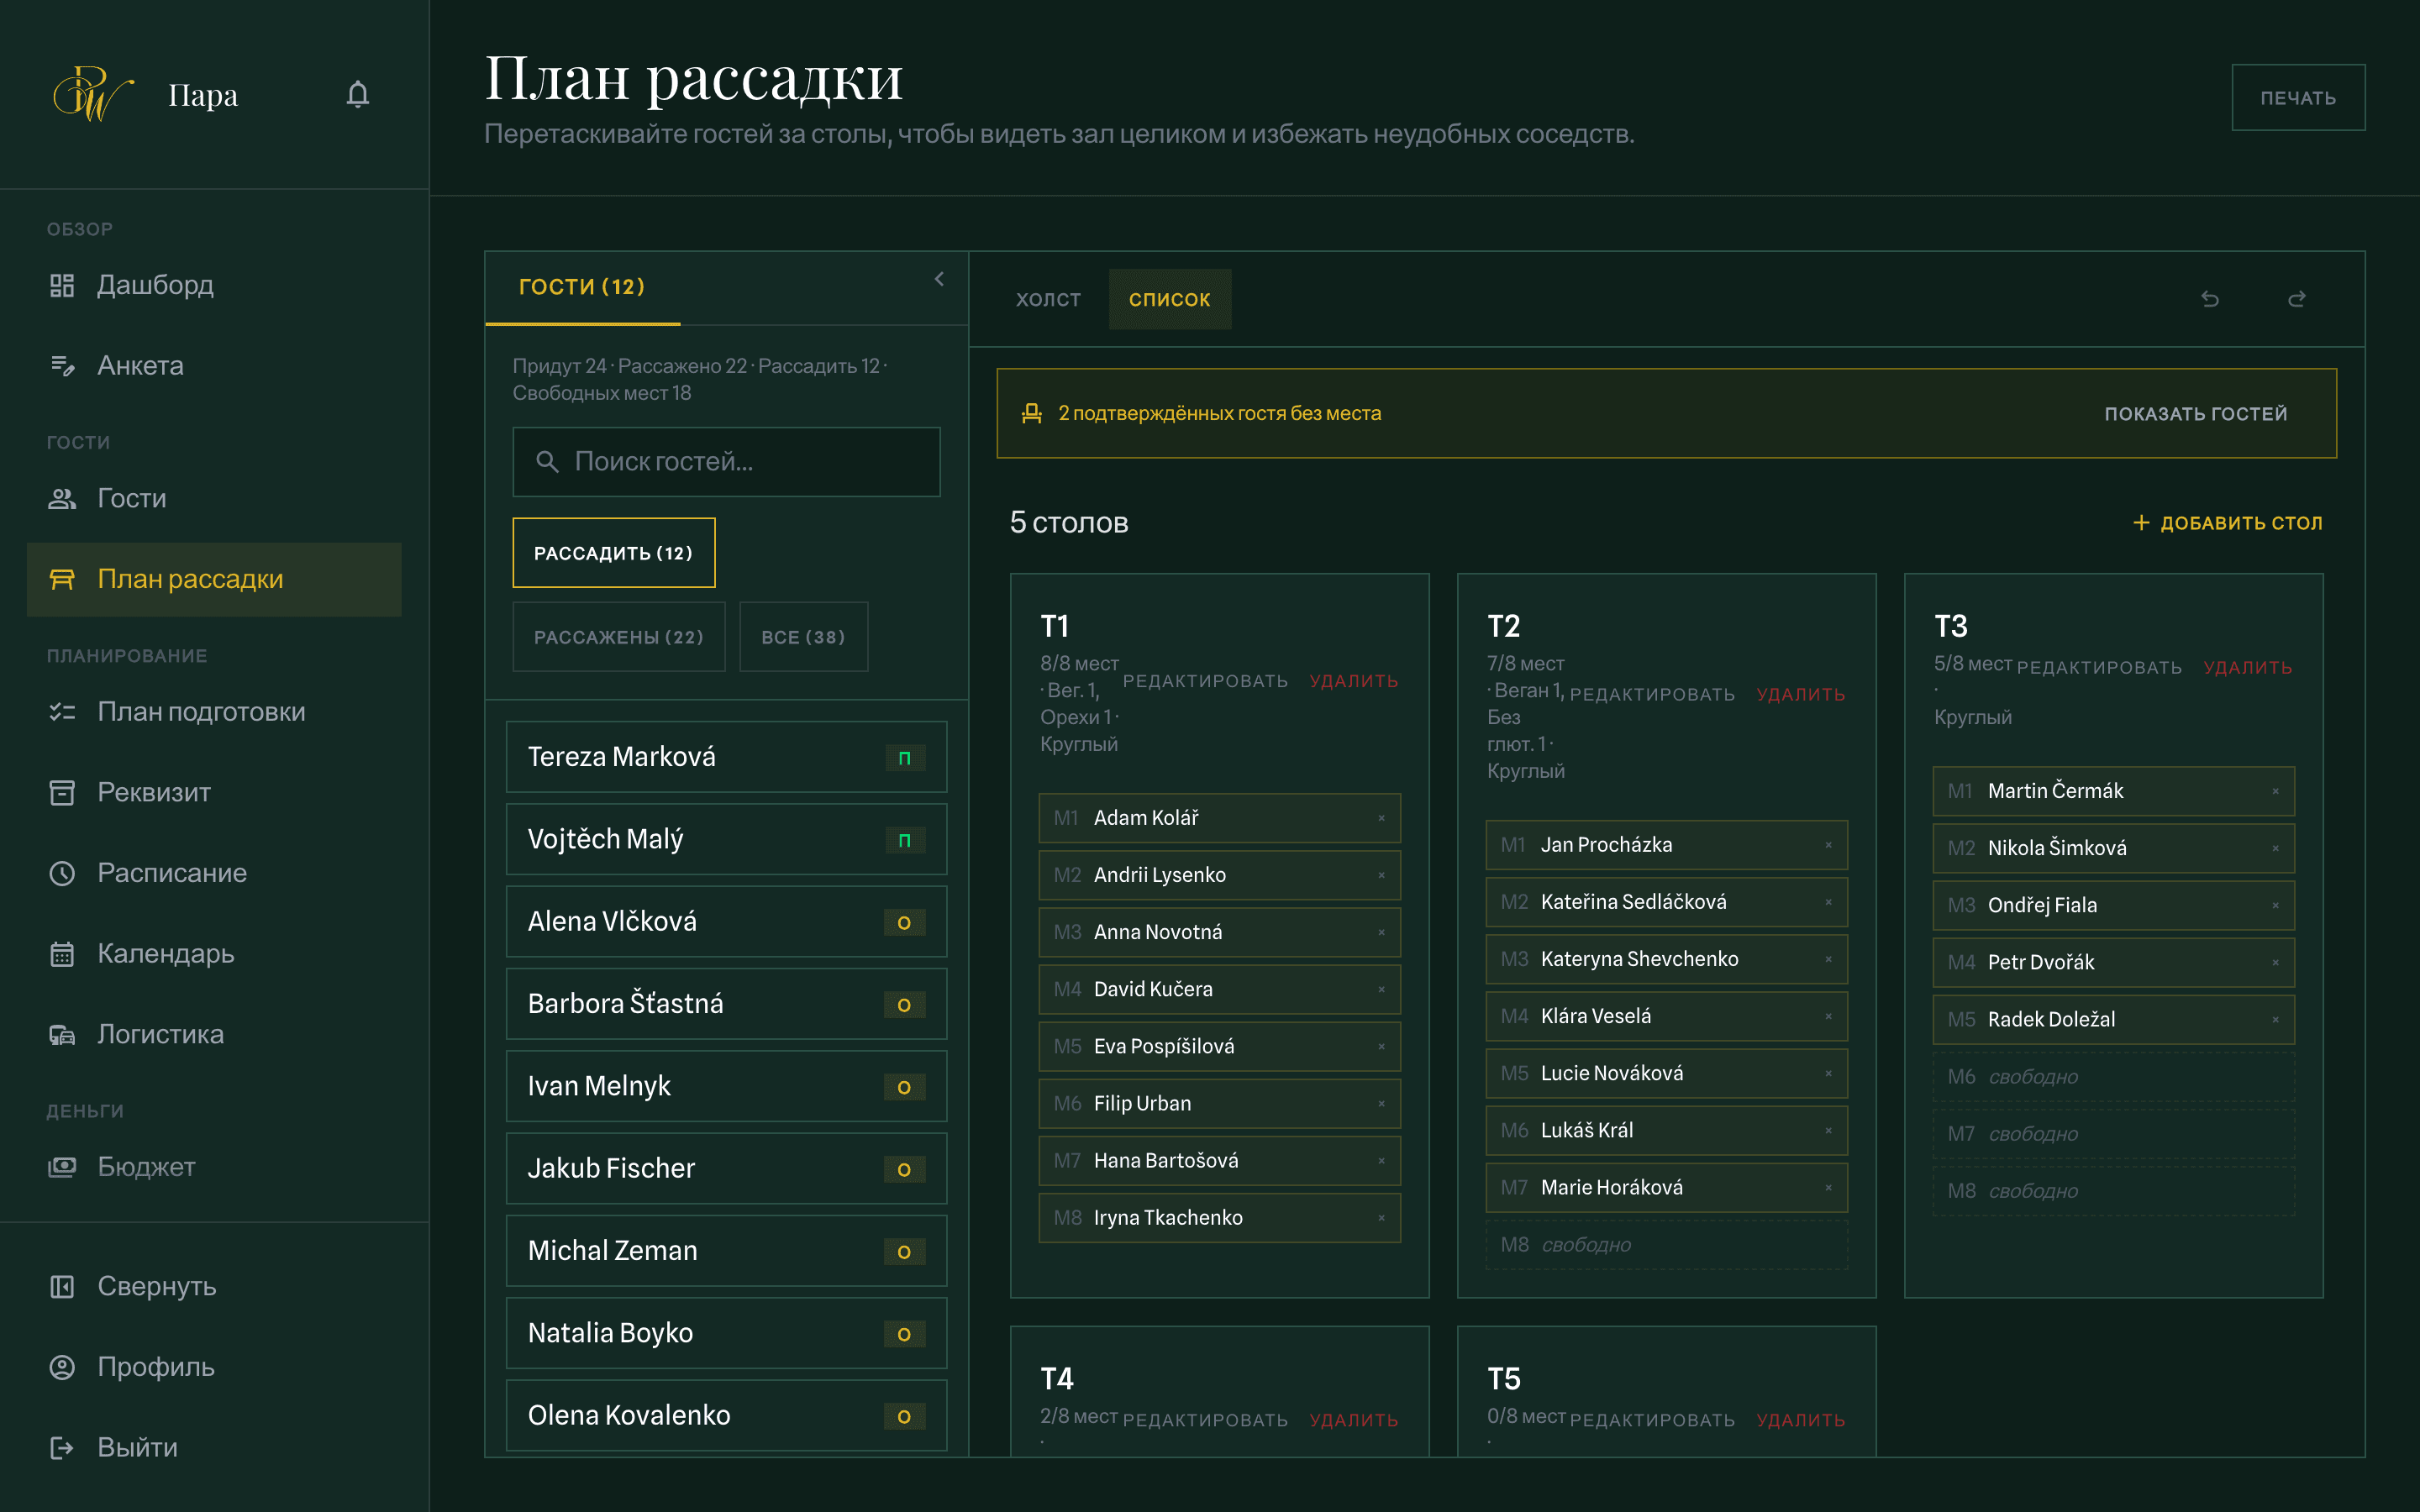
Task: Delete table T4
Action: 1353,1420
